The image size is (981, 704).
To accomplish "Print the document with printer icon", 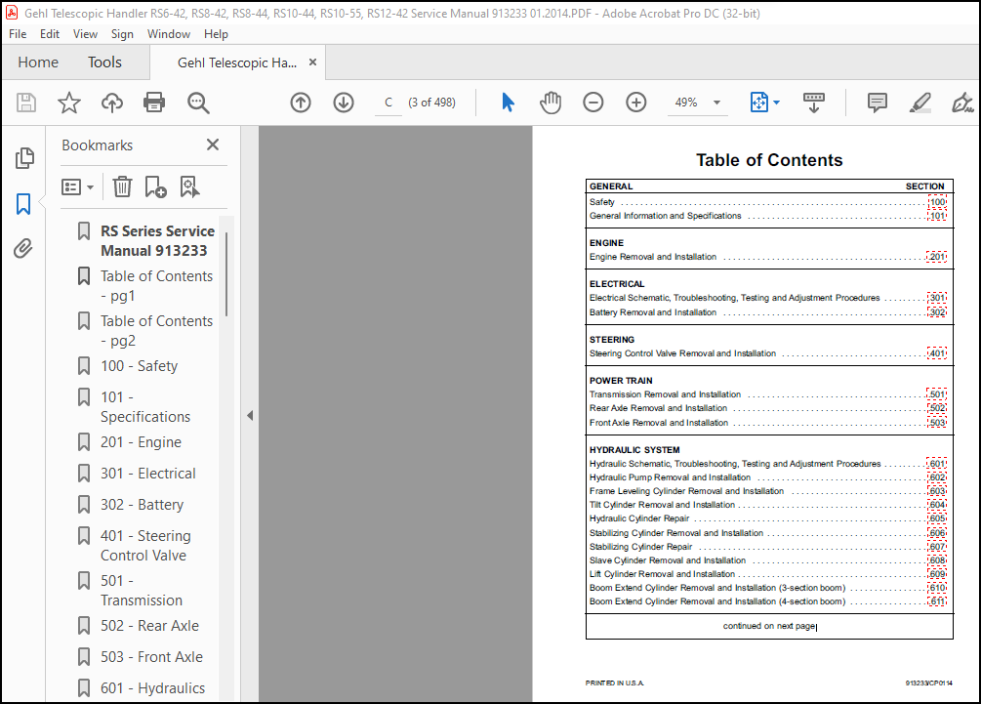I will (154, 103).
